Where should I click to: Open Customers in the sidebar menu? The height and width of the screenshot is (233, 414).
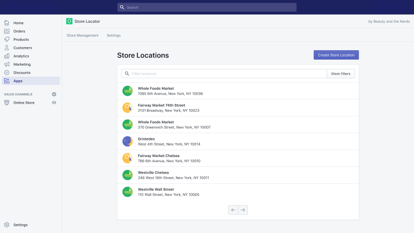coord(31,48)
